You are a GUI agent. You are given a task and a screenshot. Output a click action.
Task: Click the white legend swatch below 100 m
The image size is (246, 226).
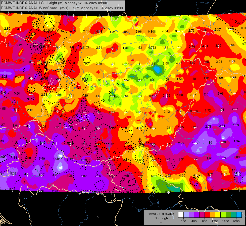coord(181,215)
